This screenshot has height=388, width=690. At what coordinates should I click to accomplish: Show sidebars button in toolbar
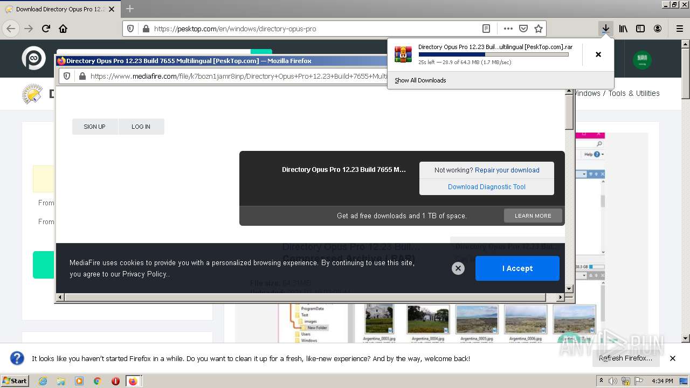point(640,29)
